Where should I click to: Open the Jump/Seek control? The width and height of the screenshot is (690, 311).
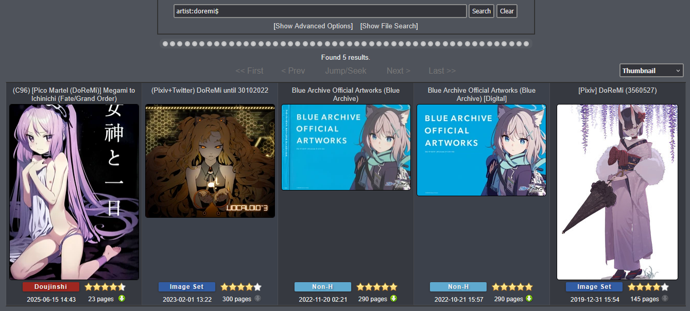click(346, 71)
